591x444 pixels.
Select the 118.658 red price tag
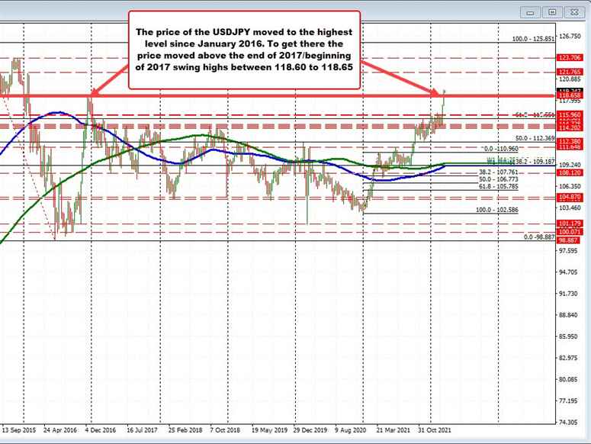(x=570, y=95)
